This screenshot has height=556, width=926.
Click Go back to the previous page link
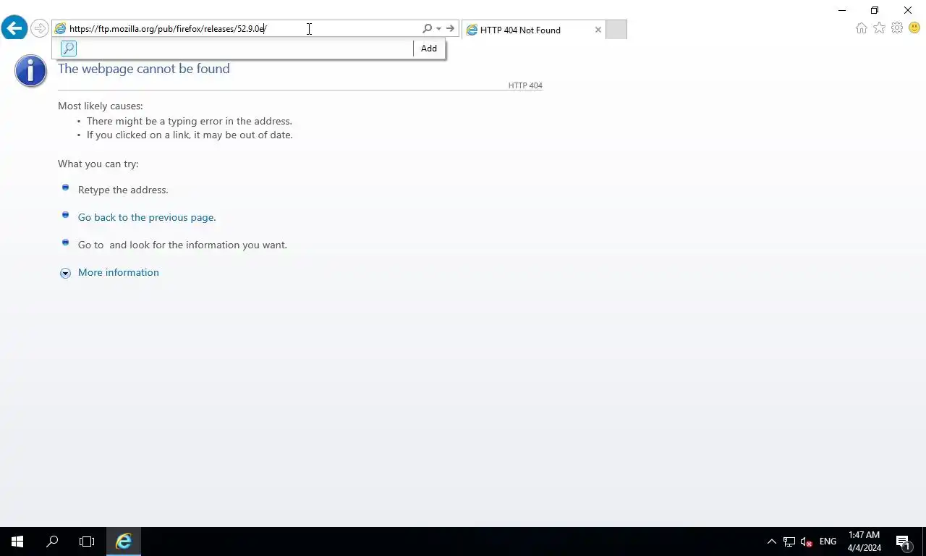click(147, 217)
